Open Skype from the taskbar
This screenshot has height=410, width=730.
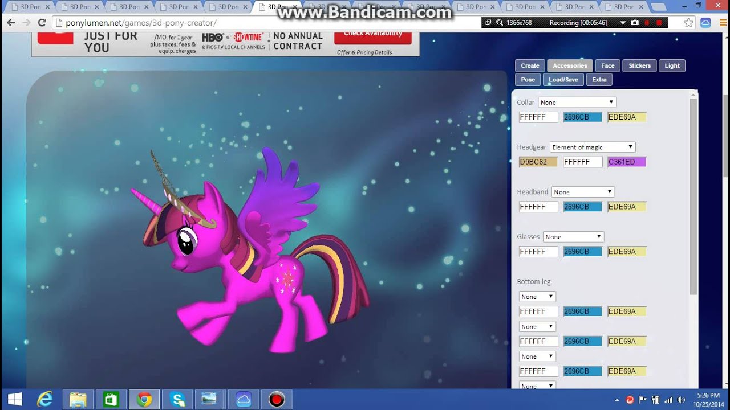pyautogui.click(x=177, y=399)
